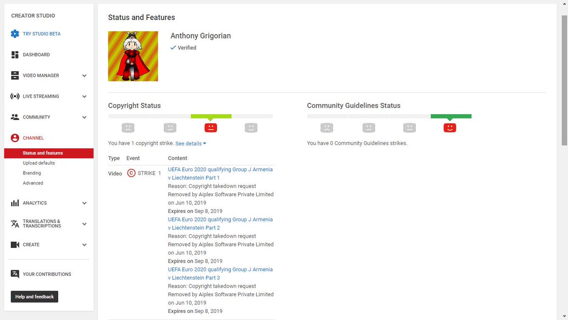Click the 'Type' column header
The height and width of the screenshot is (320, 568).
click(114, 158)
